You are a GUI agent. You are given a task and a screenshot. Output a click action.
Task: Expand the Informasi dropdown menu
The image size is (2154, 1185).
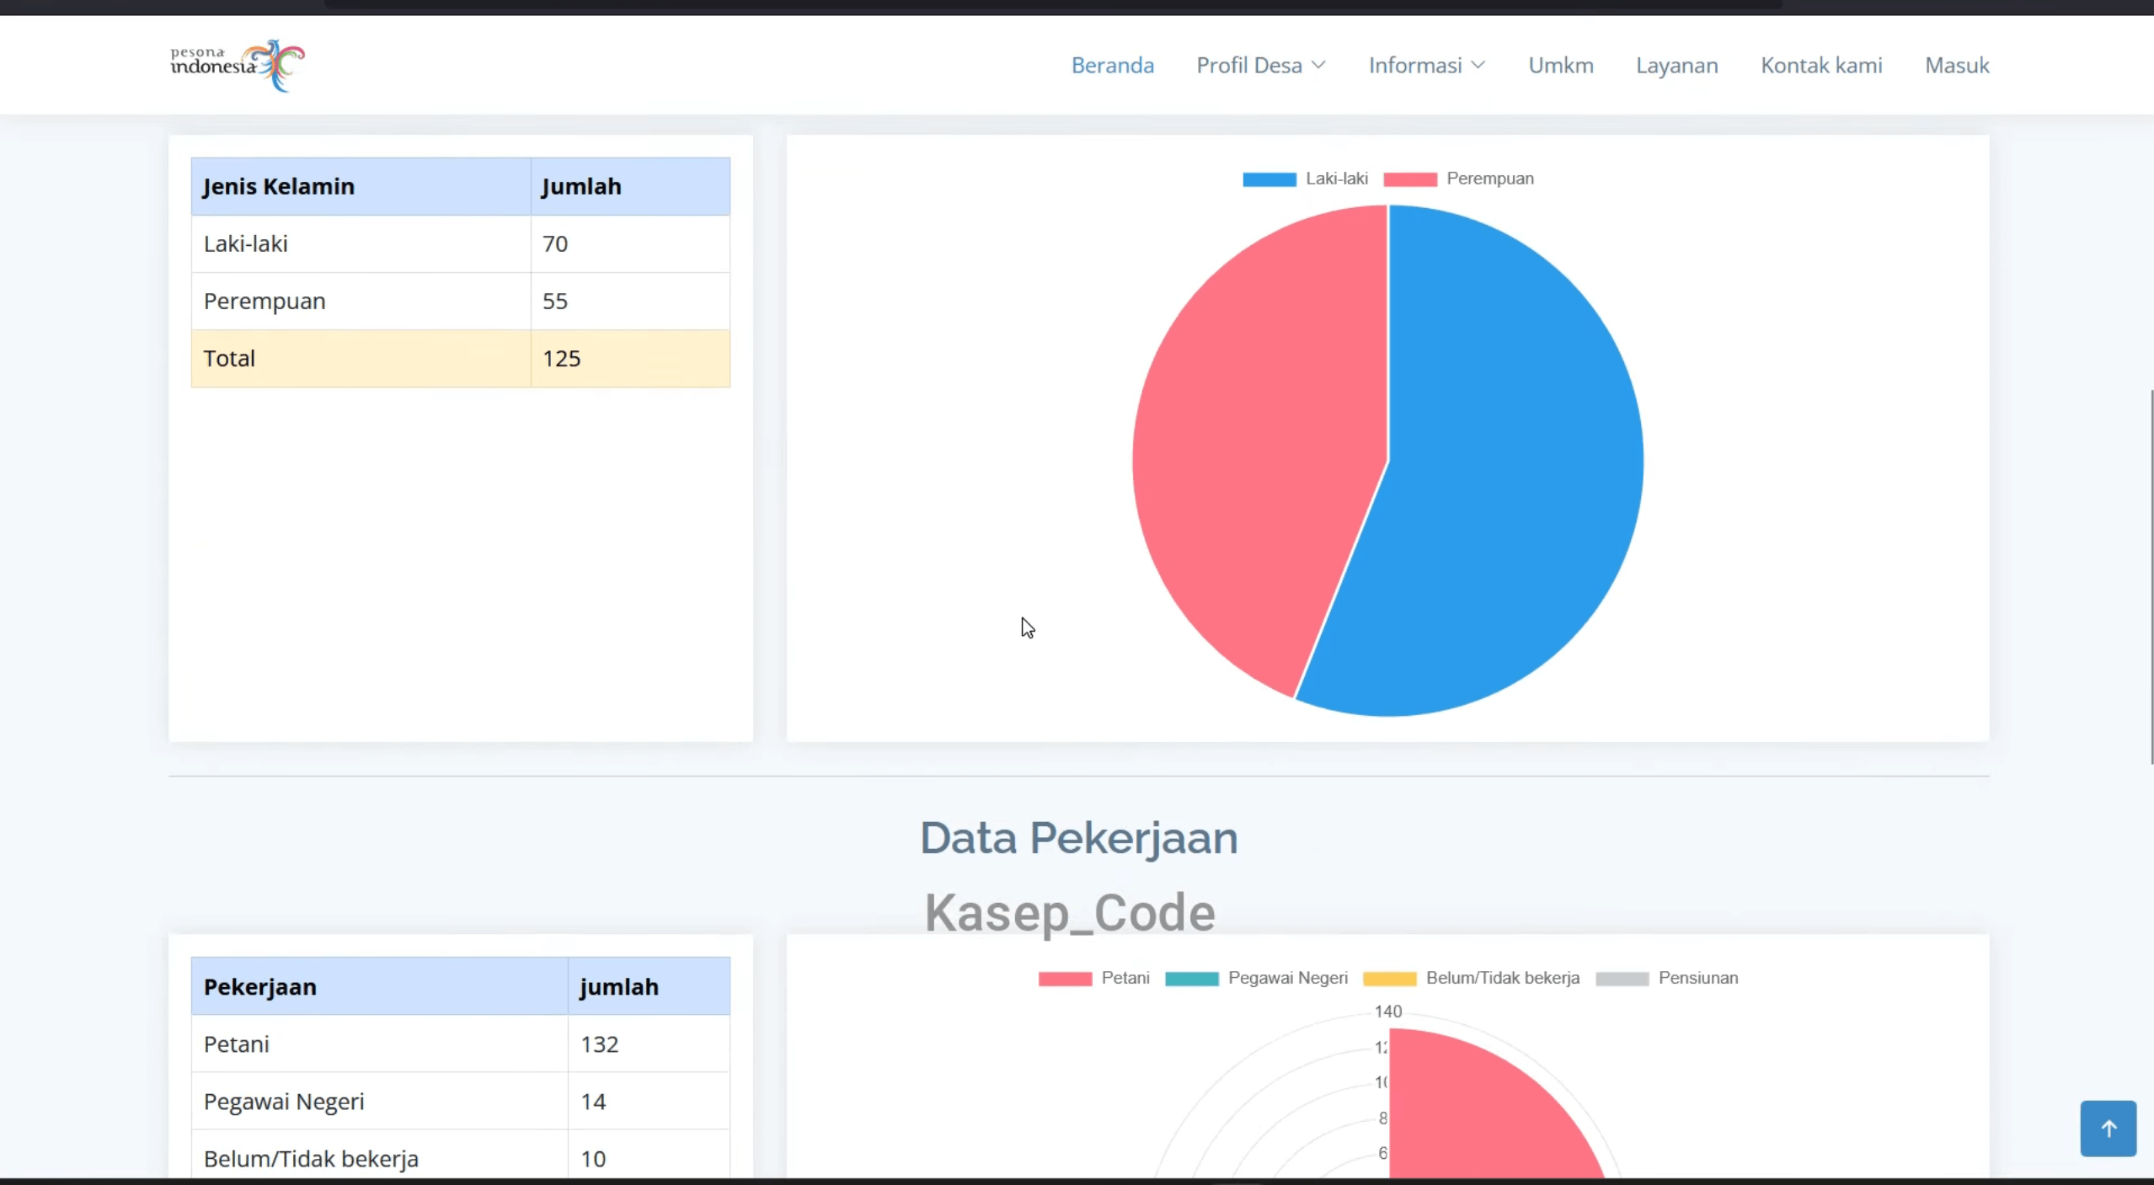(1427, 65)
